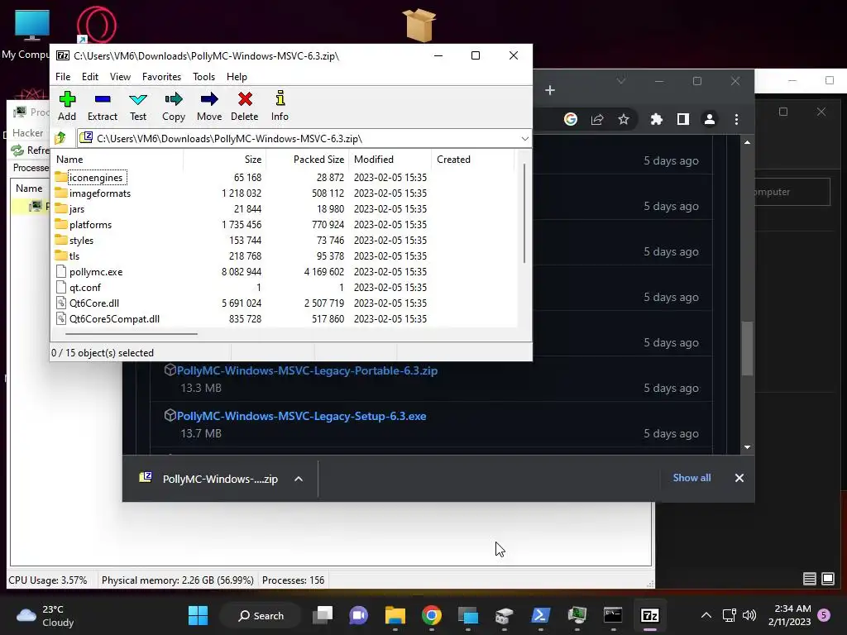Select the qt.conf file
The height and width of the screenshot is (635, 847).
point(85,287)
